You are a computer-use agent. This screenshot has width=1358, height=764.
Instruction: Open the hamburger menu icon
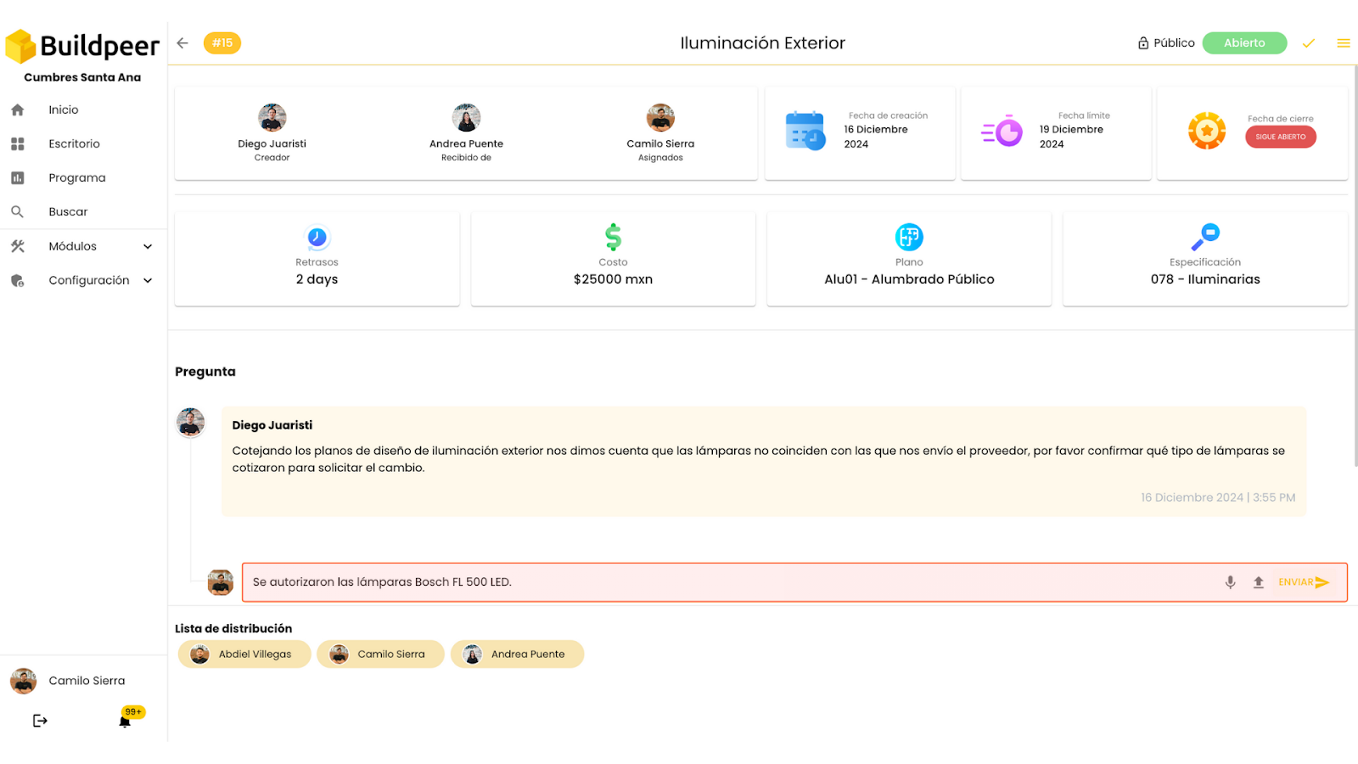pos(1344,43)
